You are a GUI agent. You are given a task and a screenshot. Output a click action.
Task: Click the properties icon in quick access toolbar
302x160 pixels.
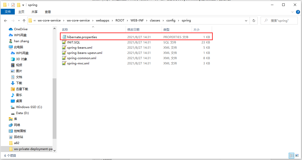(13, 5)
